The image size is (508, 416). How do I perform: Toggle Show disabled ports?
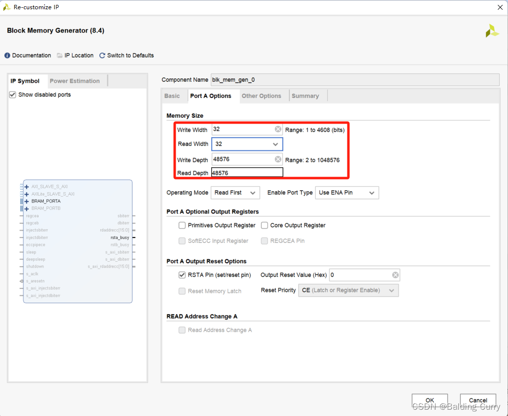click(12, 94)
